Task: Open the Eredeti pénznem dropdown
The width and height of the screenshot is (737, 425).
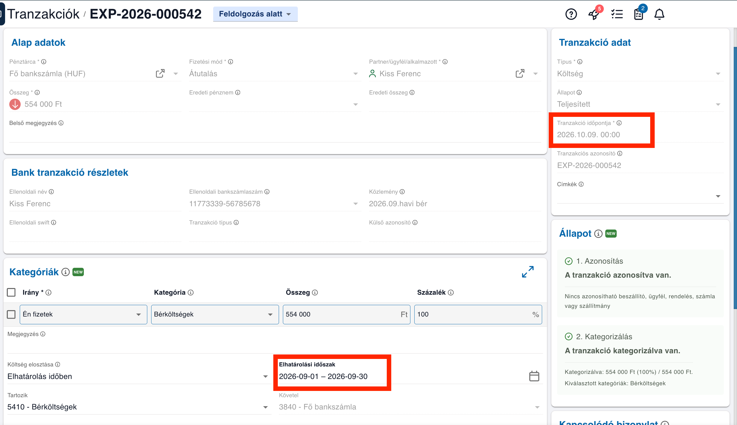Action: click(275, 104)
